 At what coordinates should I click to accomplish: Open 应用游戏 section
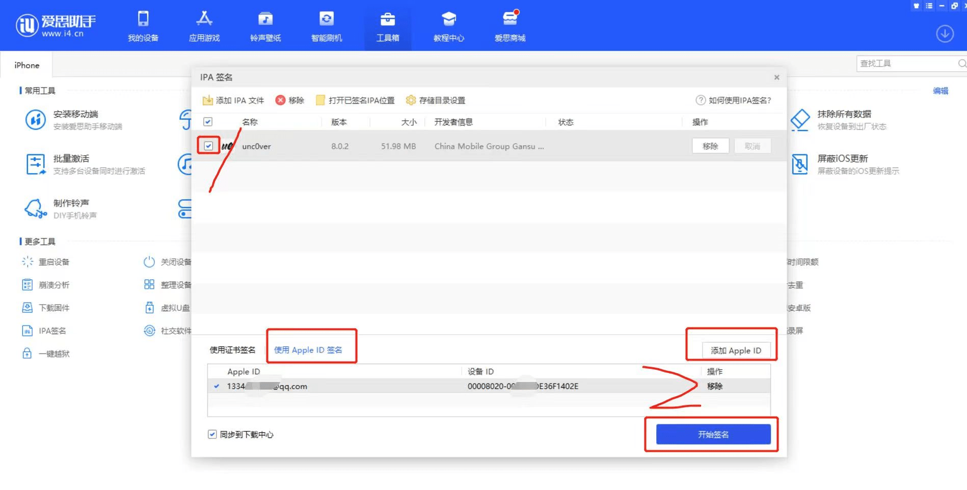(x=204, y=26)
